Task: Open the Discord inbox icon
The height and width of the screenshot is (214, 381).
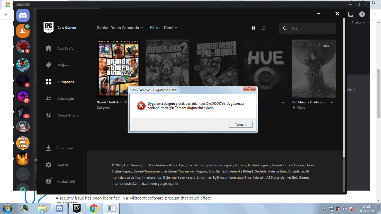Action: click(351, 14)
